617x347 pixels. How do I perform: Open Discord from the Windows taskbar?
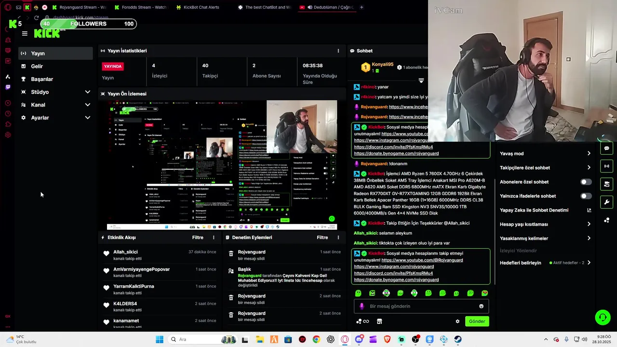[359, 339]
